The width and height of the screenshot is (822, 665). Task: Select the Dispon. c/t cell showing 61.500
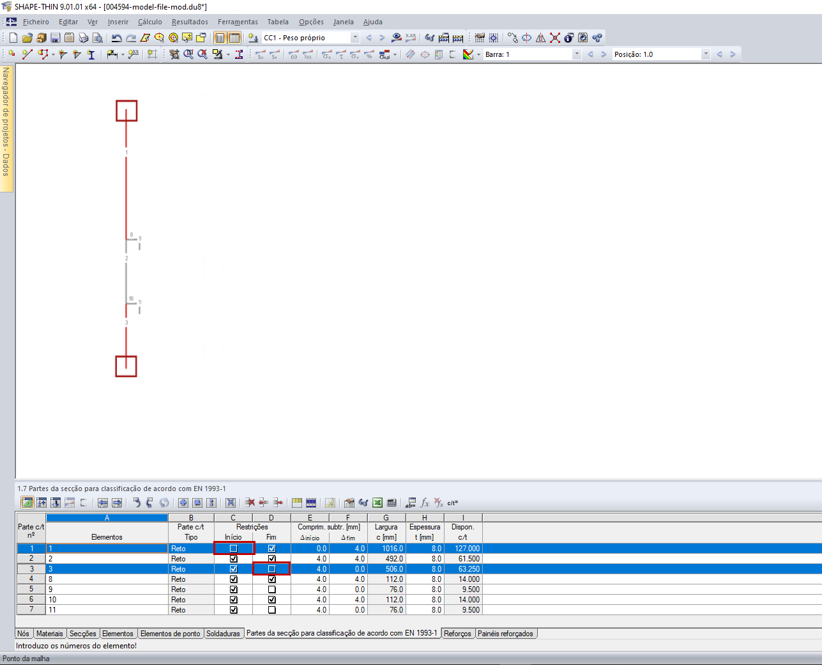(x=463, y=559)
